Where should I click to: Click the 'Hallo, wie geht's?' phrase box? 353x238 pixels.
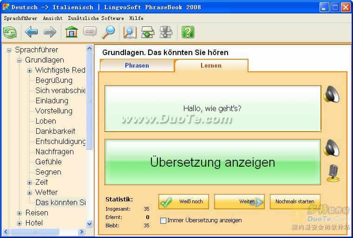213,109
